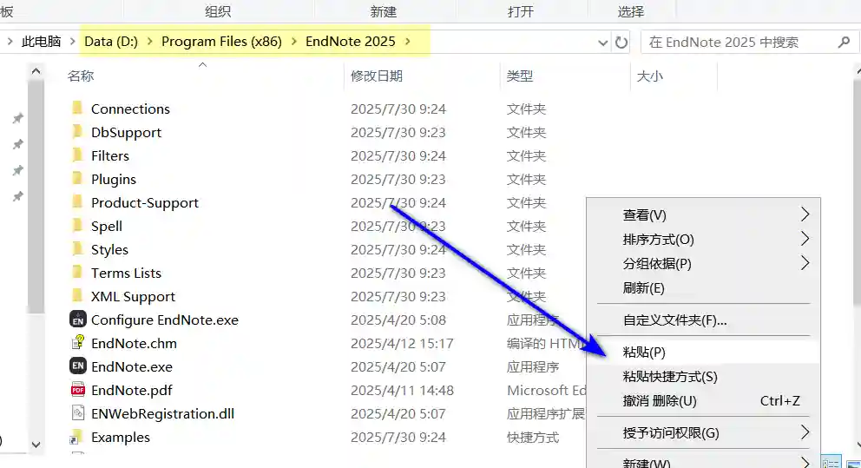
Task: Select 刷新(E) in the context menu
Action: point(643,287)
